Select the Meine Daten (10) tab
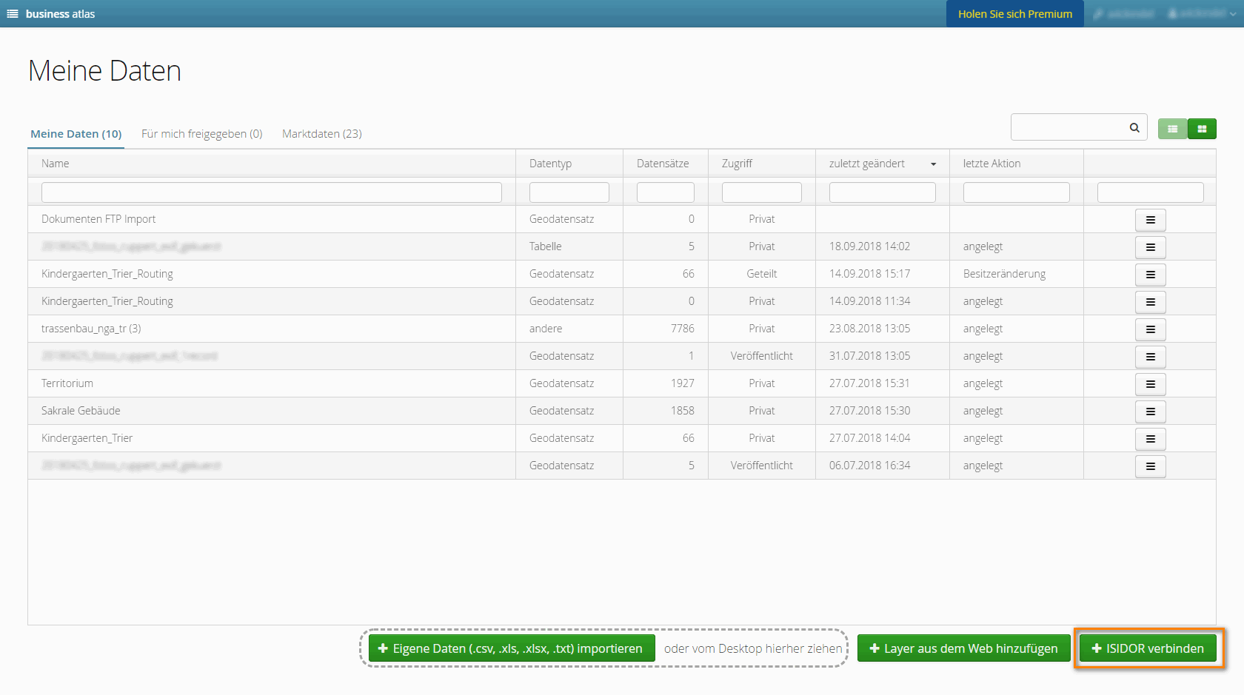Image resolution: width=1244 pixels, height=695 pixels. (76, 134)
